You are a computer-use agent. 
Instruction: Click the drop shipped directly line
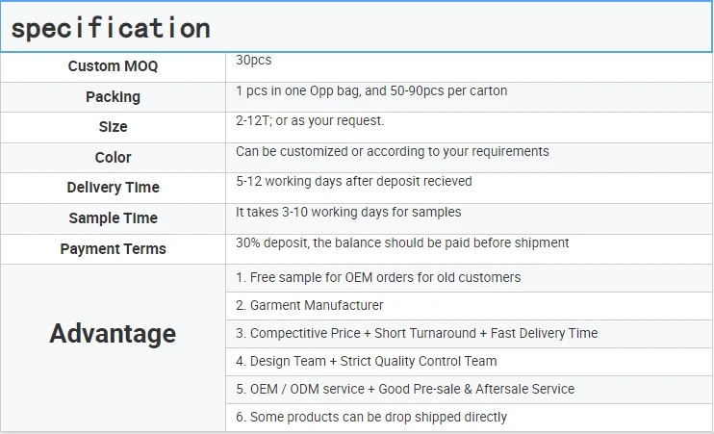pos(371,417)
